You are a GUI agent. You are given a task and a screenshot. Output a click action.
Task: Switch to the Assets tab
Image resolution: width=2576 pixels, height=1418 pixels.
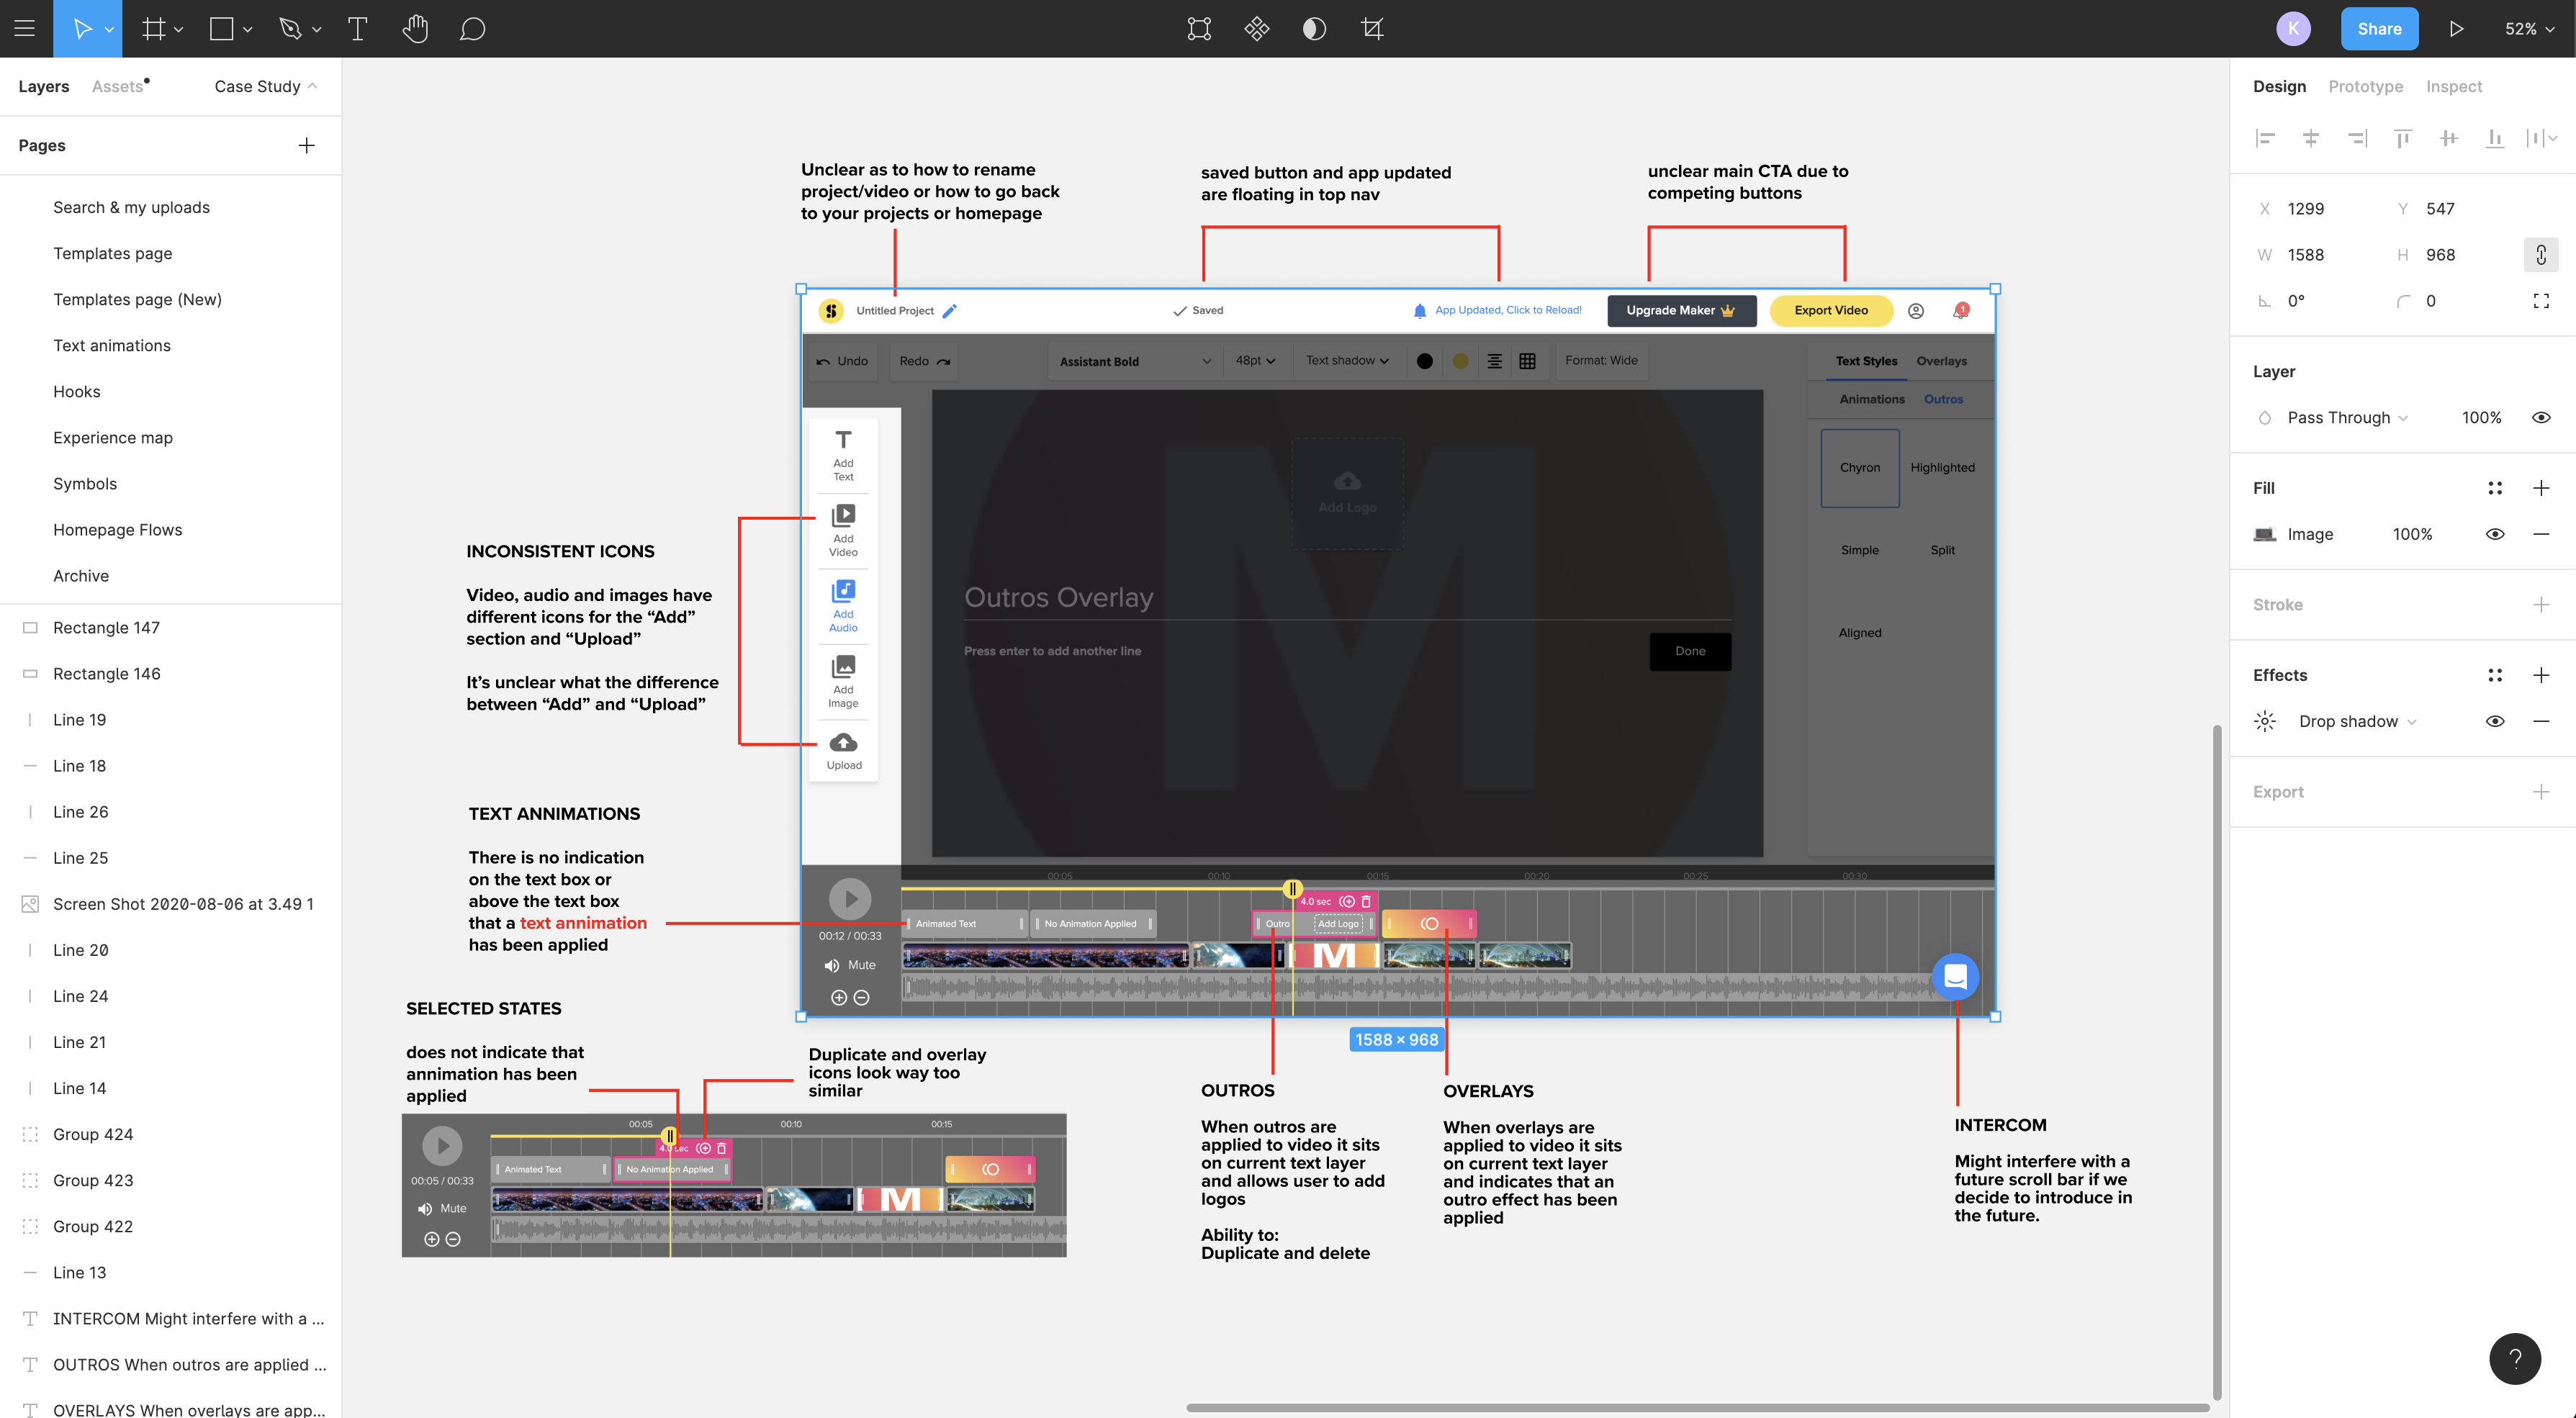[x=118, y=86]
